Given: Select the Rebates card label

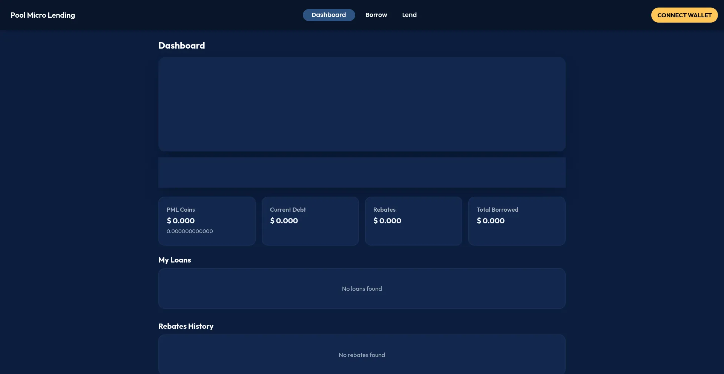Looking at the screenshot, I should [x=384, y=210].
